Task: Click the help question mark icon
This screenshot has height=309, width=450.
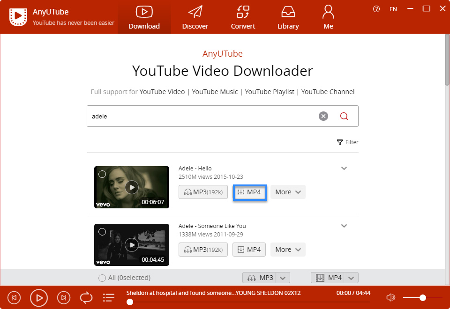Action: (376, 9)
